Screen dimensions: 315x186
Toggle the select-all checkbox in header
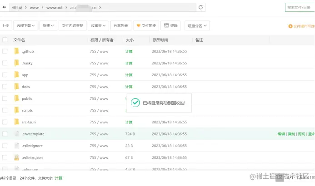pos(5,39)
